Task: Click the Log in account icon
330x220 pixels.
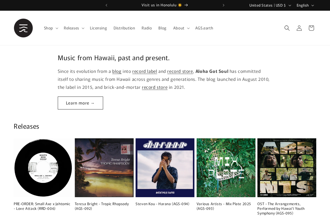Action: [299, 28]
